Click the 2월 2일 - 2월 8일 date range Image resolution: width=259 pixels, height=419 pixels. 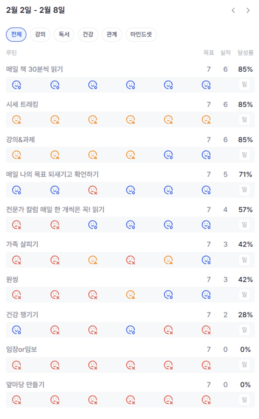(x=35, y=10)
